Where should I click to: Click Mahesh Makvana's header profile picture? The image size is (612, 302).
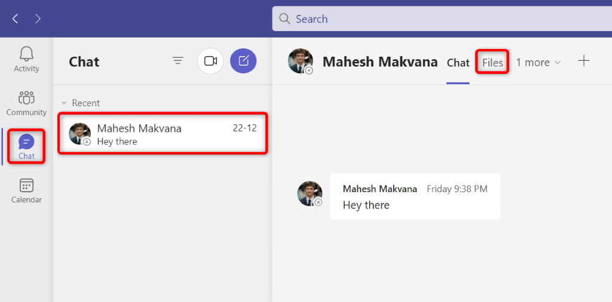point(301,61)
